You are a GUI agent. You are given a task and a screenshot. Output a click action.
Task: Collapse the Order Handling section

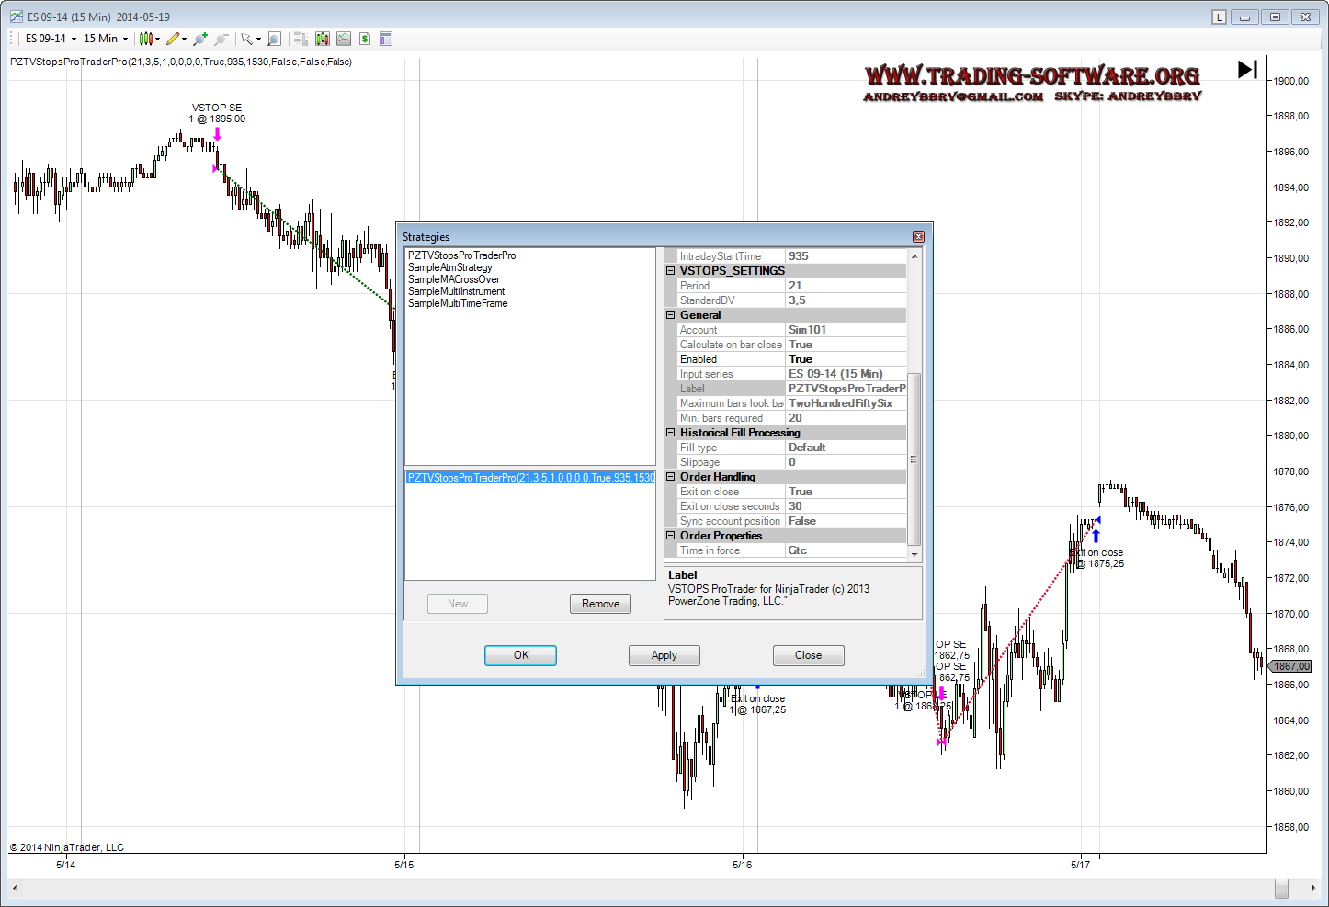pyautogui.click(x=671, y=477)
